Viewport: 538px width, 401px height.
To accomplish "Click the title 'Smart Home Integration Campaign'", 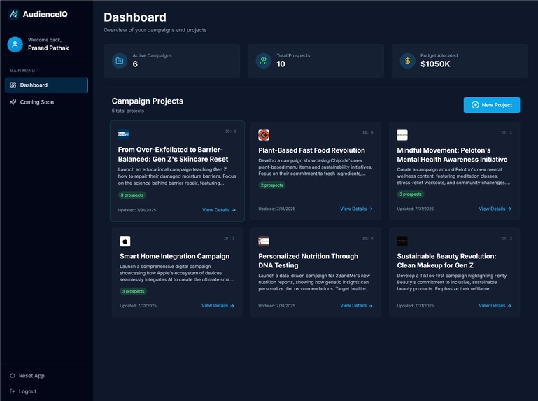I will (x=175, y=256).
